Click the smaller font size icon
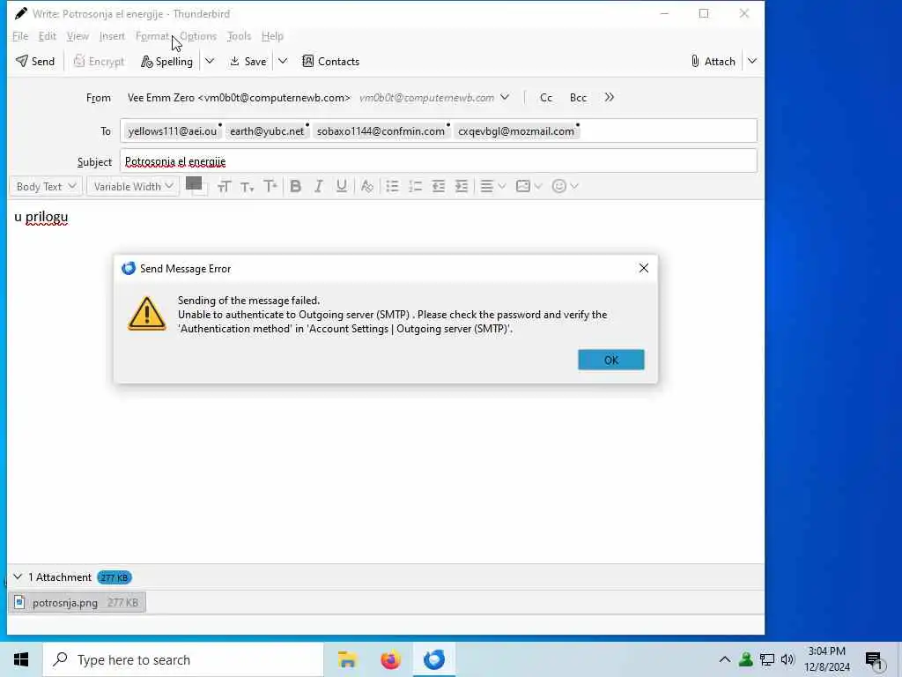The image size is (902, 677). click(x=247, y=187)
